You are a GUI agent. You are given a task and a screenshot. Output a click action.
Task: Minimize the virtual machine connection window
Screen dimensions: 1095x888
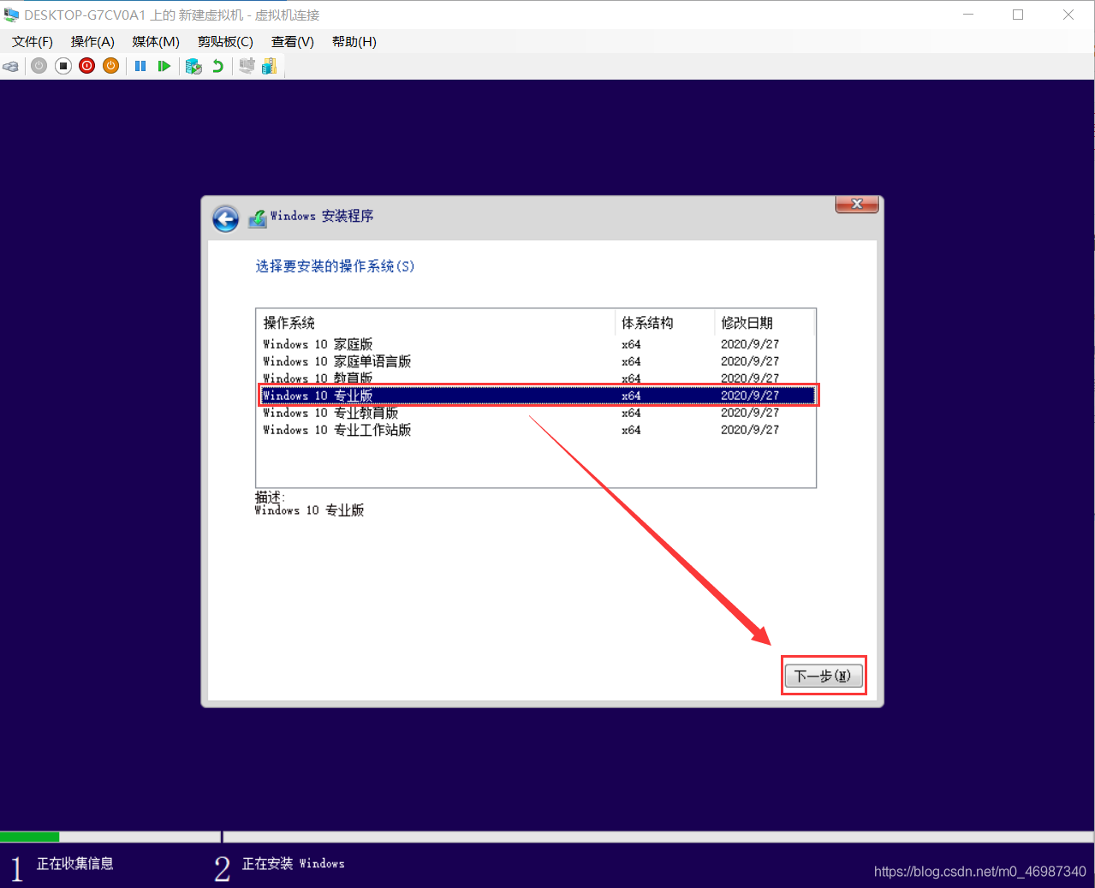(968, 15)
